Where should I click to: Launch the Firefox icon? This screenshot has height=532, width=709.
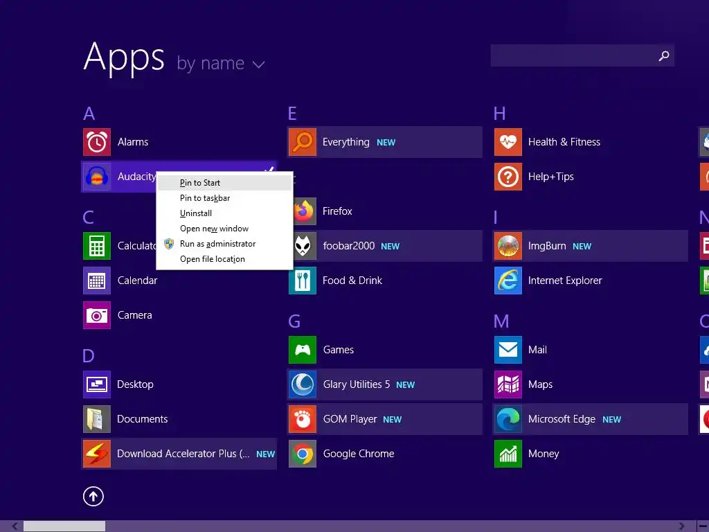point(305,211)
